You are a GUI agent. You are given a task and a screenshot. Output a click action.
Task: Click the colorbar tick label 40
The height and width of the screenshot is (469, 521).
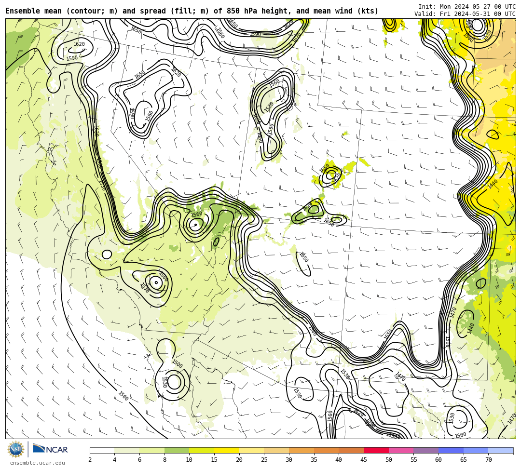(339, 460)
